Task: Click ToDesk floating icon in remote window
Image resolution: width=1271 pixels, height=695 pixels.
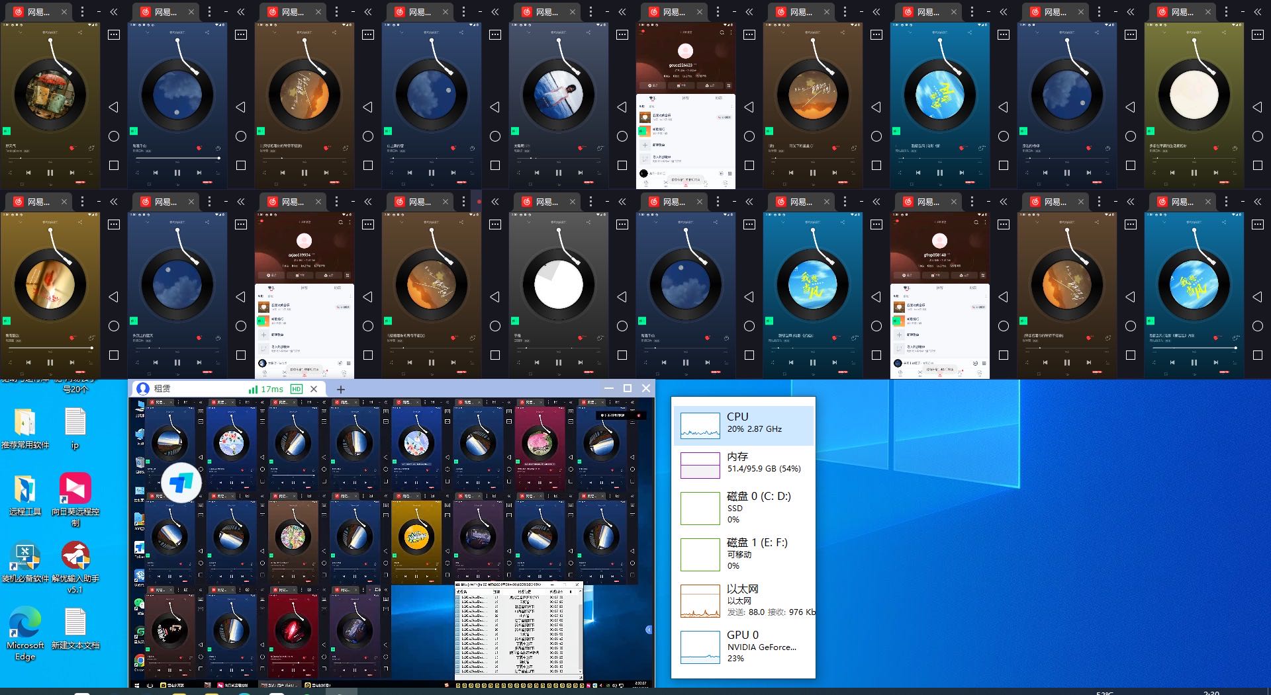Action: 181,483
